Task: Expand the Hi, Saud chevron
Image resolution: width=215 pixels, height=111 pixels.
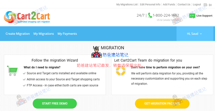Action: point(201,34)
